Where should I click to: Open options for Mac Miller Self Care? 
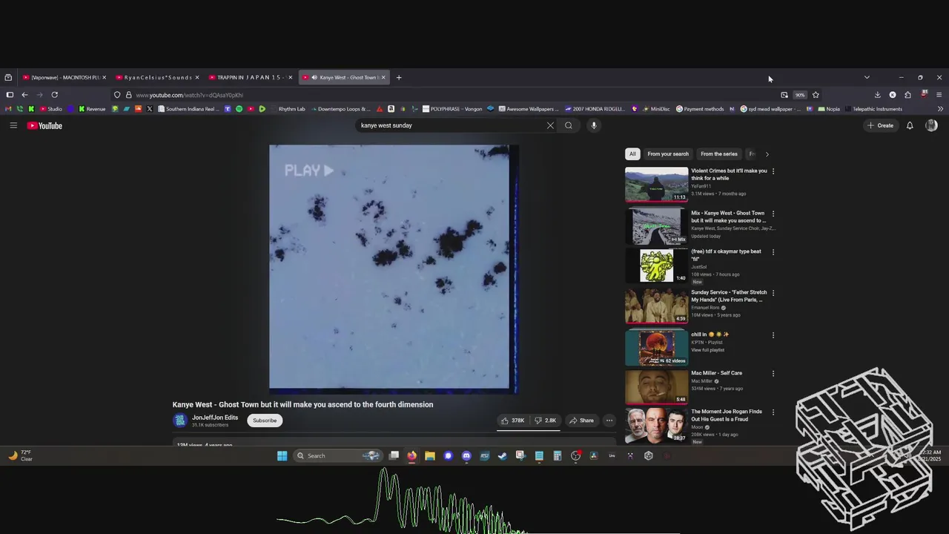[773, 374]
